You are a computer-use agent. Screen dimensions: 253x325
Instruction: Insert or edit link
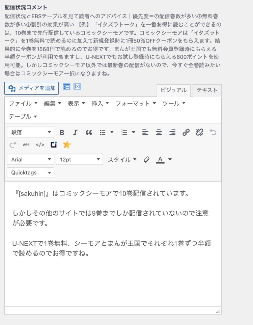point(186,133)
